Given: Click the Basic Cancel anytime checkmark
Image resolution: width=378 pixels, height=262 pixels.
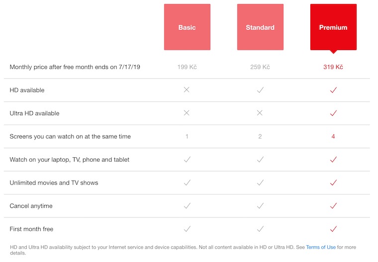Looking at the screenshot, I should coord(187,206).
